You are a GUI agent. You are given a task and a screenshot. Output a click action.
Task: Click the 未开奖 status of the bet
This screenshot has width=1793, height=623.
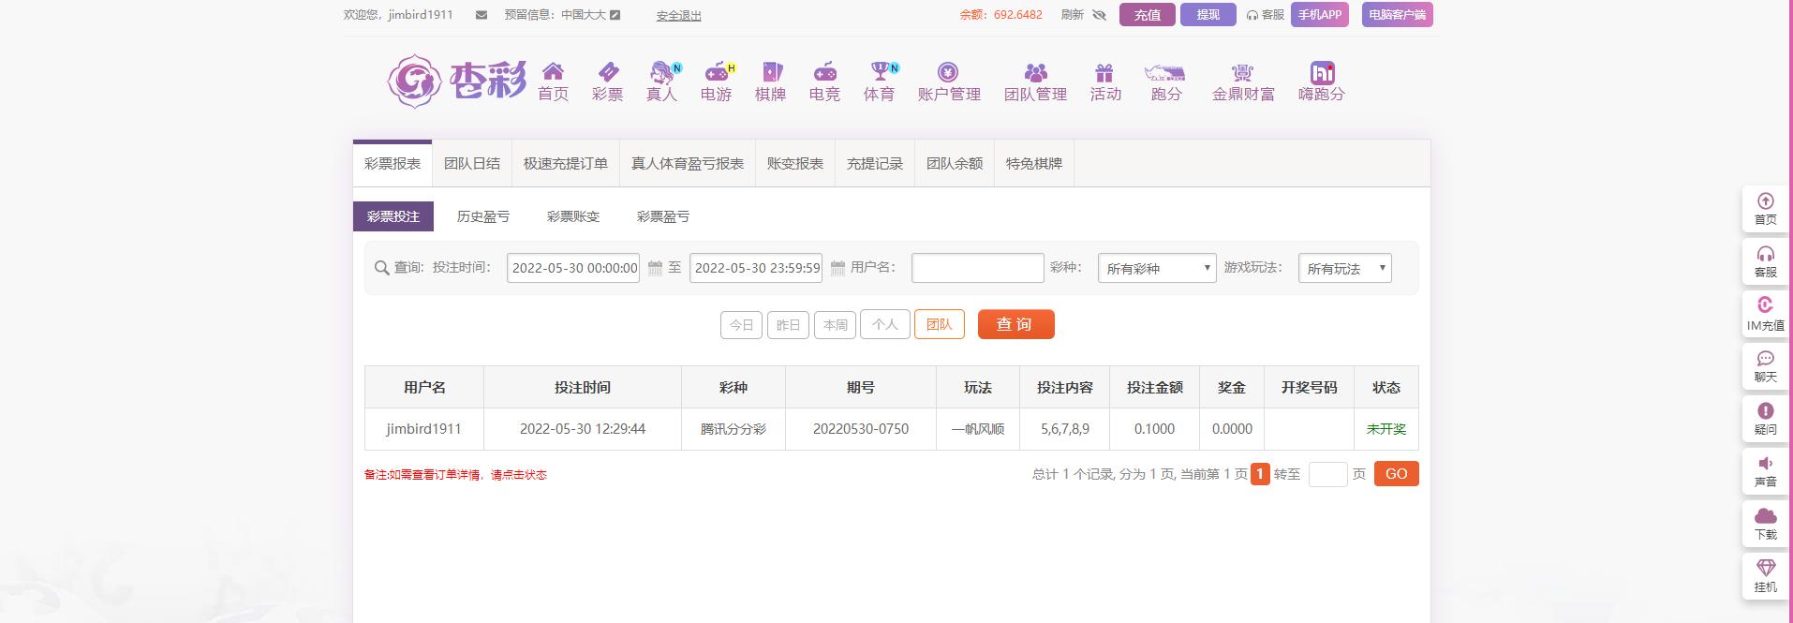coord(1386,429)
